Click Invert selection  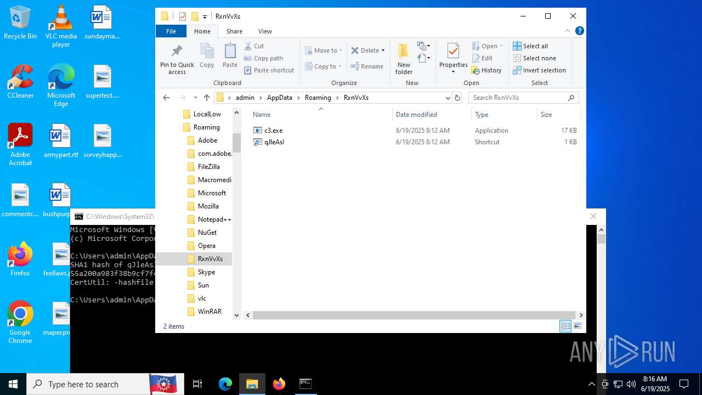539,70
